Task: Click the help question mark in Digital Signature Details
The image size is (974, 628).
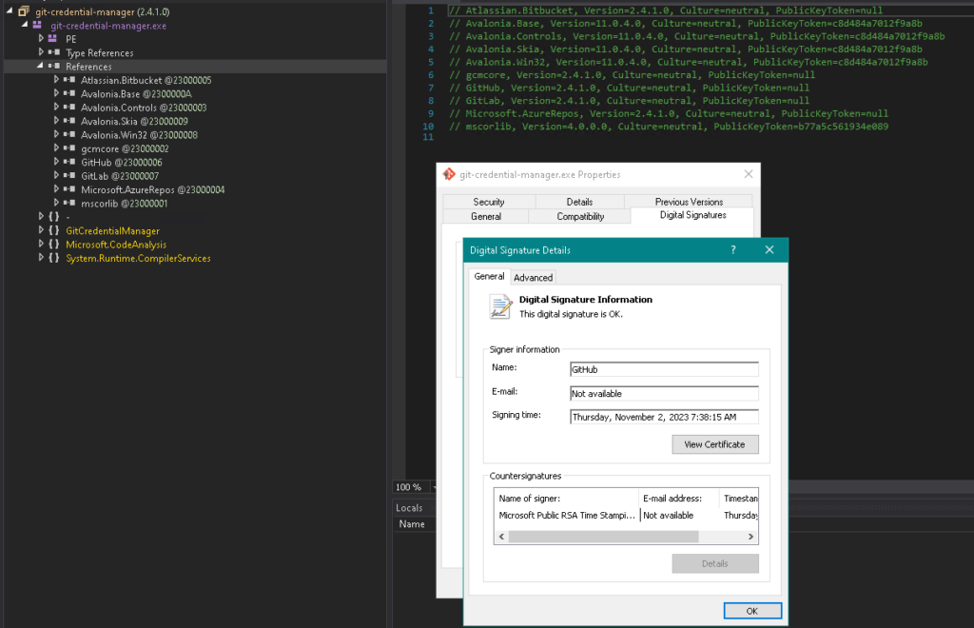Action: coord(732,250)
